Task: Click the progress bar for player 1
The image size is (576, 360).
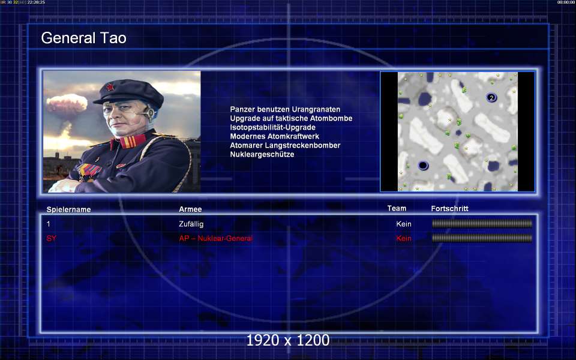Action: click(x=482, y=223)
